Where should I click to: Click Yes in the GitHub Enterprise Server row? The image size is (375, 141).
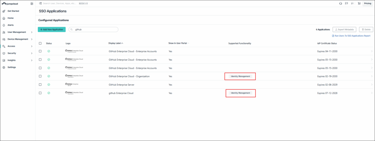pyautogui.click(x=170, y=85)
